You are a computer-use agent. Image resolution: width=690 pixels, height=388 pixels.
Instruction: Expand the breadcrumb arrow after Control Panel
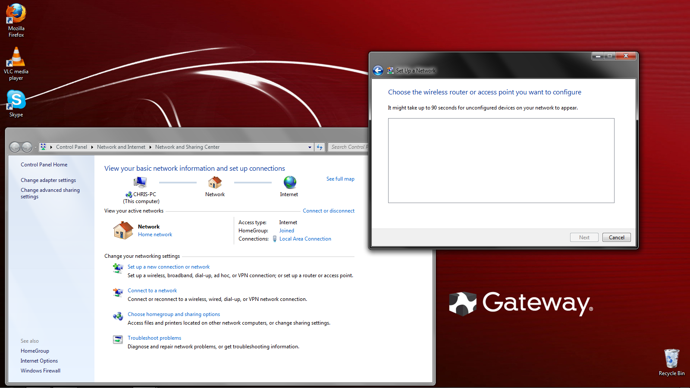(92, 147)
